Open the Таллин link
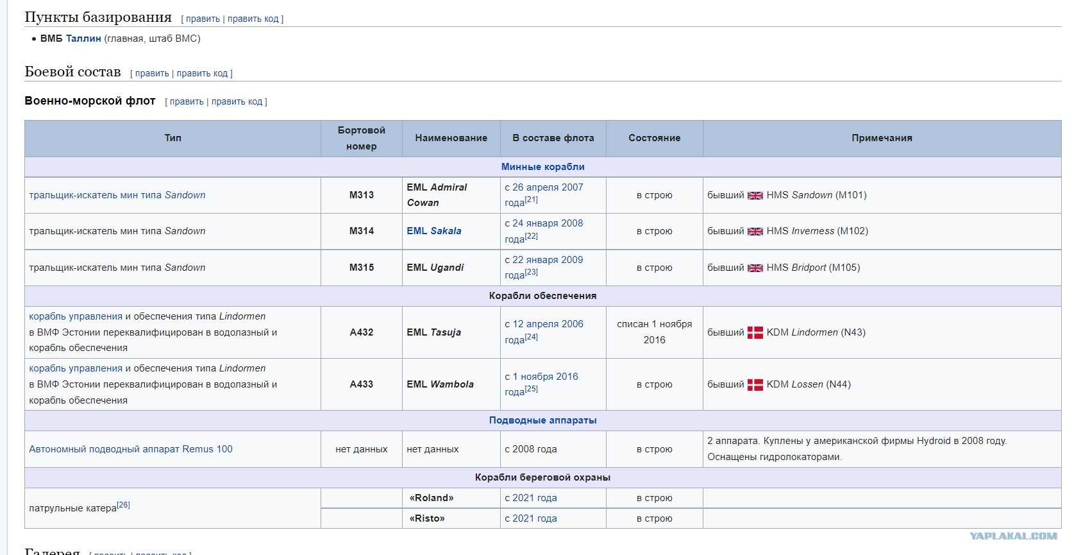The width and height of the screenshot is (1074, 555). (83, 38)
